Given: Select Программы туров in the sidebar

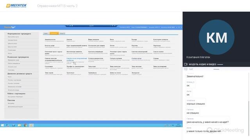Looking at the screenshot, I should point(13,37).
